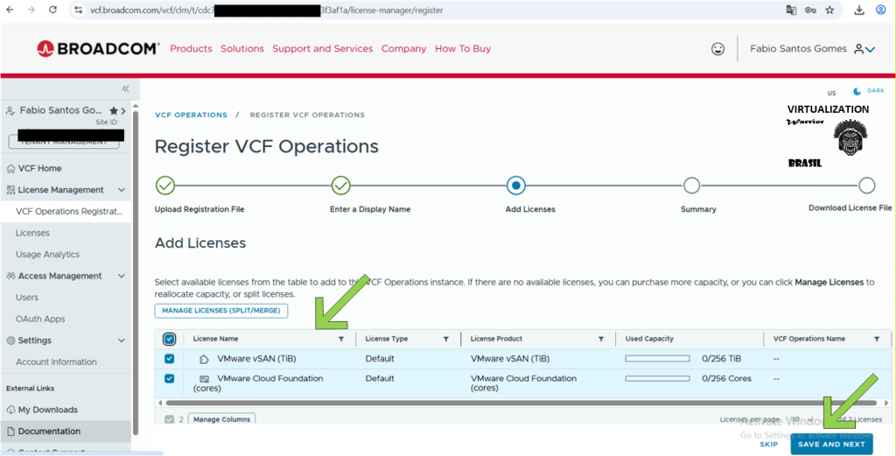Click the License Product column filter icon
This screenshot has width=896, height=456.
click(x=601, y=339)
